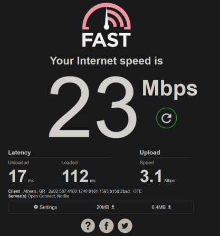Click the 112 ms loaded latency value
Image resolution: width=220 pixels, height=236 pixels.
79,176
